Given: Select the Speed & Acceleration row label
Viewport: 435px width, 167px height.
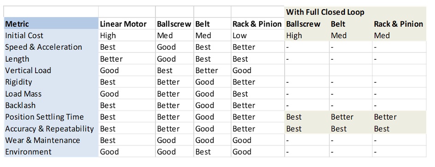Looking at the screenshot, I should pyautogui.click(x=43, y=47).
